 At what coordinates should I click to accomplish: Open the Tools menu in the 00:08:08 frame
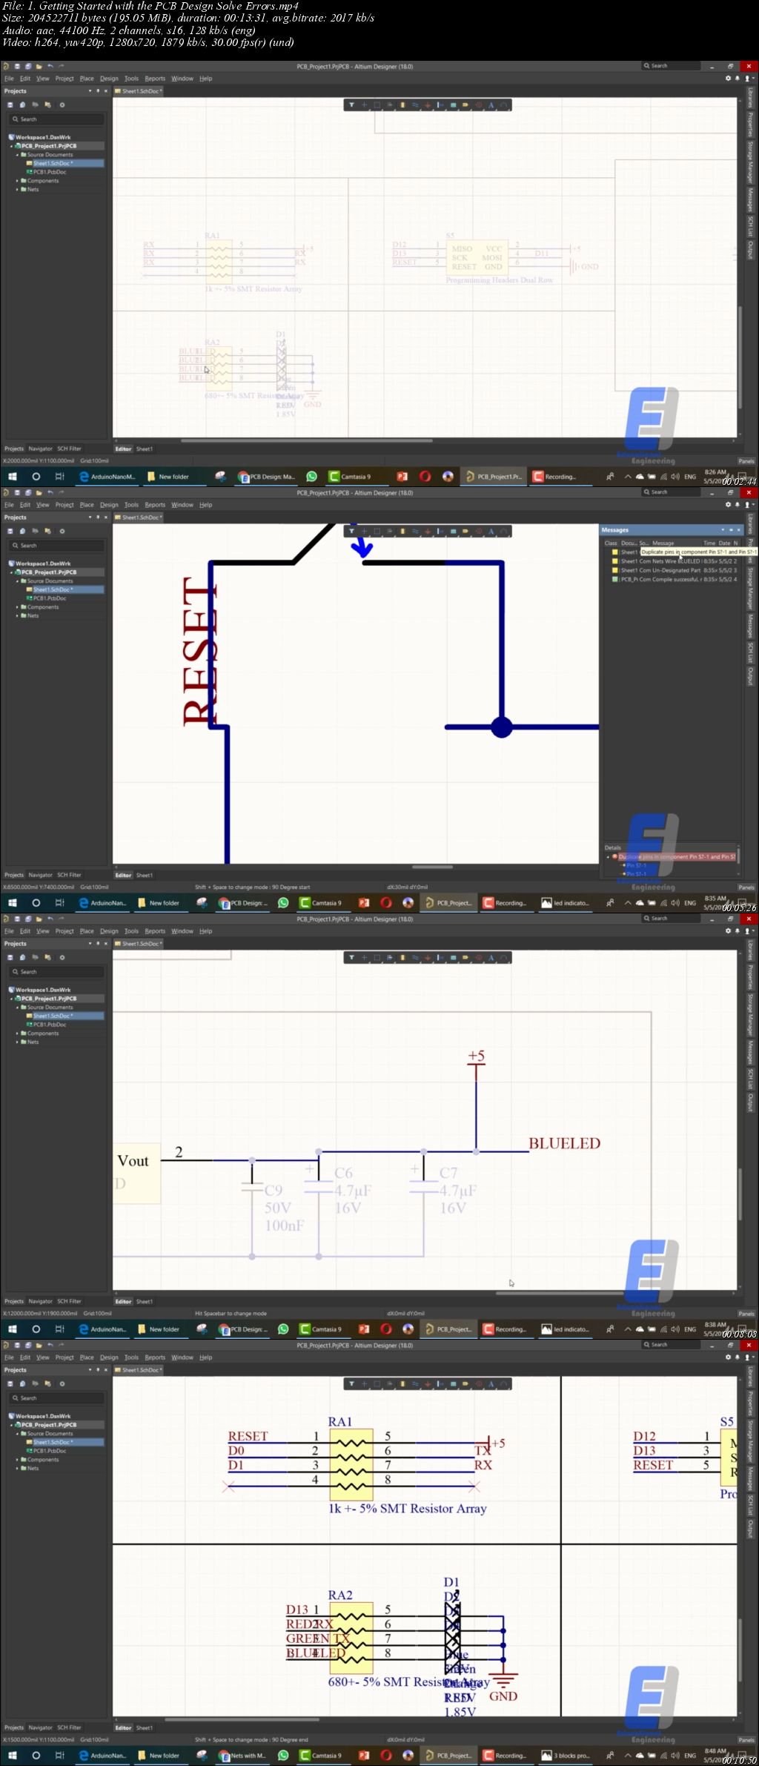pos(131,931)
